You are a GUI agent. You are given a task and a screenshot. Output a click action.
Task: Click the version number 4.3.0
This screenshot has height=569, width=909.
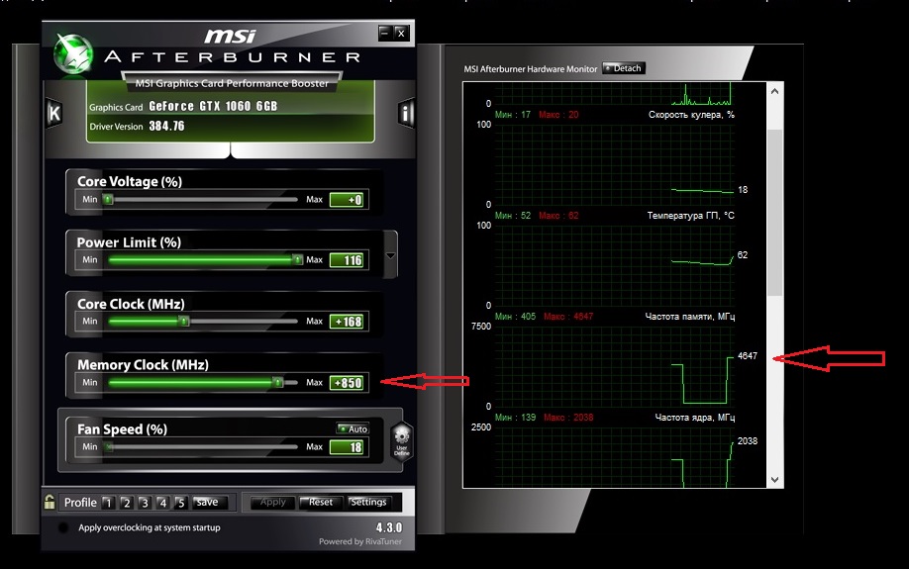pos(389,527)
